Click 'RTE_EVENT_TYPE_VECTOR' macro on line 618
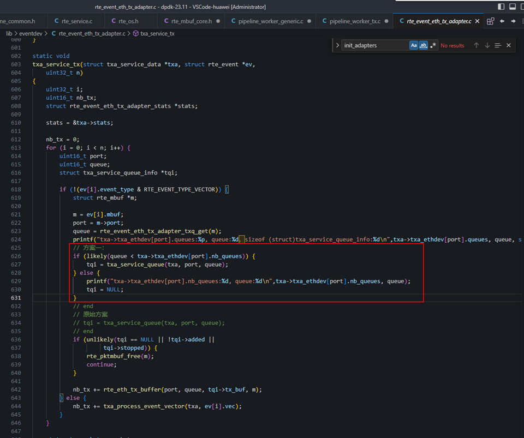 click(180, 189)
